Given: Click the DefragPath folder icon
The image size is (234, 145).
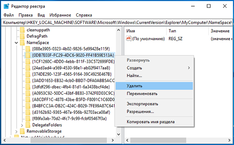Looking at the screenshot, I should click(x=22, y=36).
